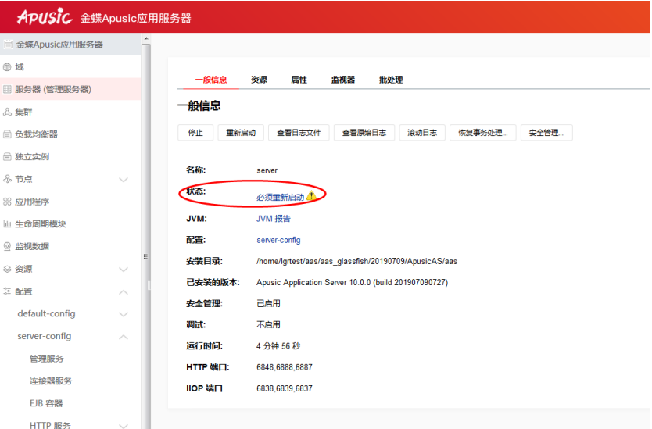
Task: Select server-config in the sidebar tree
Action: (x=44, y=336)
